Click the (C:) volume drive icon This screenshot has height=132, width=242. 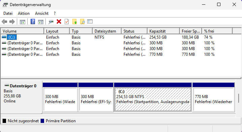[x=4, y=37]
